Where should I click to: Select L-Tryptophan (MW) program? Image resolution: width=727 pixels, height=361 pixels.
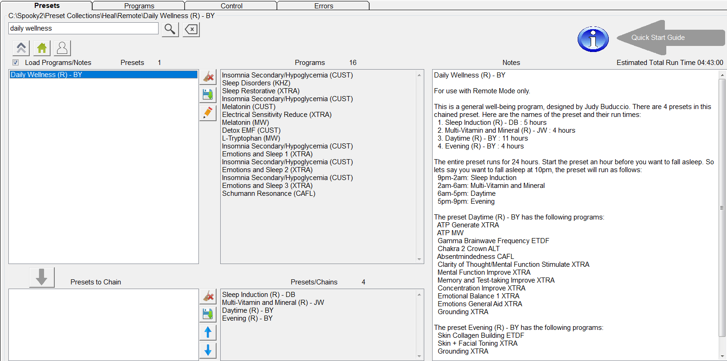click(x=251, y=138)
